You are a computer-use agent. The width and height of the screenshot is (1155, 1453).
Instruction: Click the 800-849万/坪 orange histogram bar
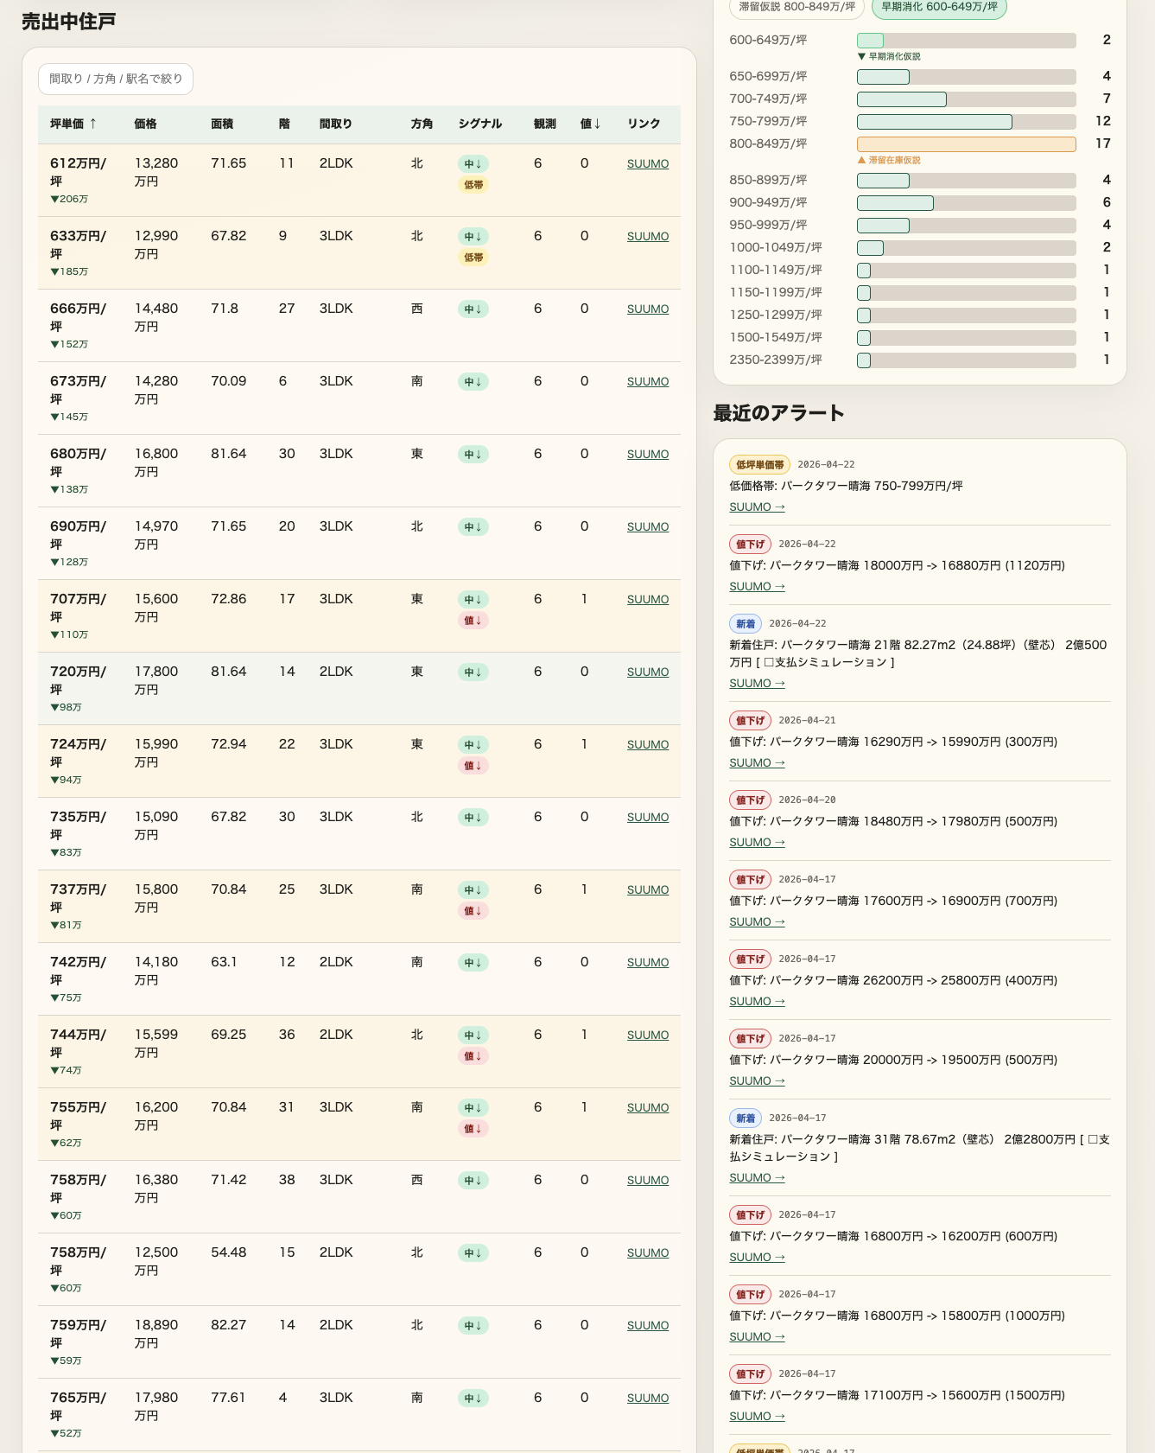point(966,144)
